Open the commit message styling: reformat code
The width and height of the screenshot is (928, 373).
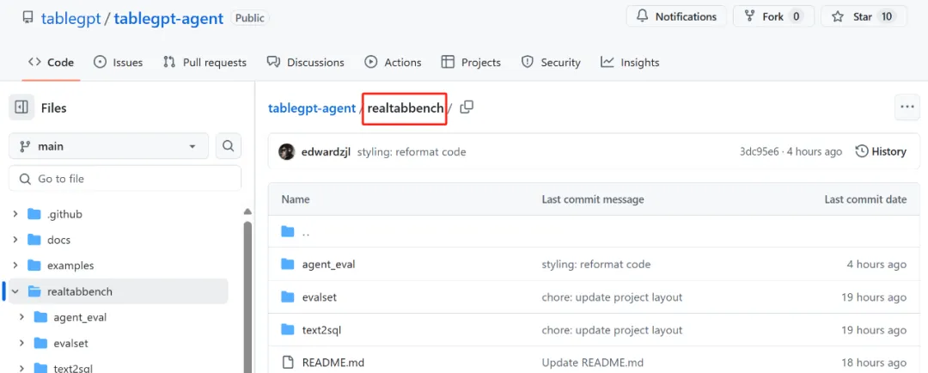tap(412, 152)
